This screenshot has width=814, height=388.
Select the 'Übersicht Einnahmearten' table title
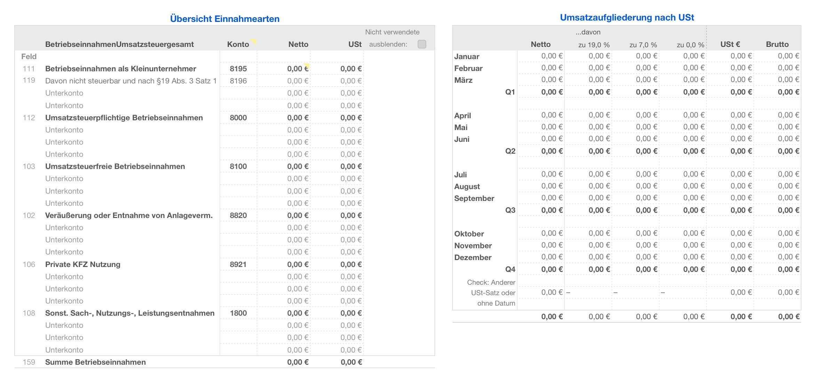[x=224, y=19]
